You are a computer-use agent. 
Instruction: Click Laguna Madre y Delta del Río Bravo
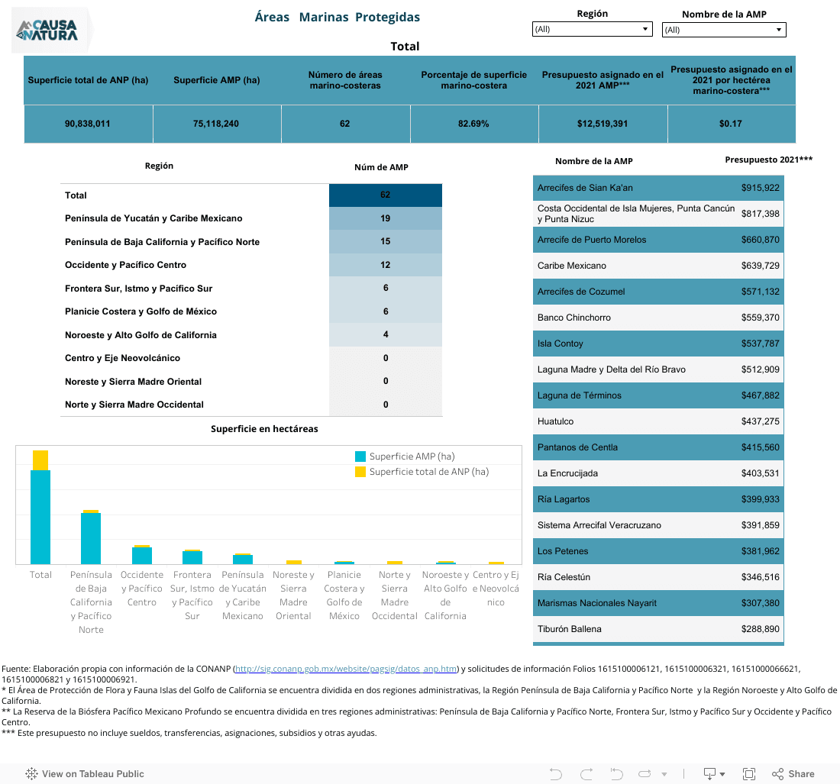coord(657,369)
